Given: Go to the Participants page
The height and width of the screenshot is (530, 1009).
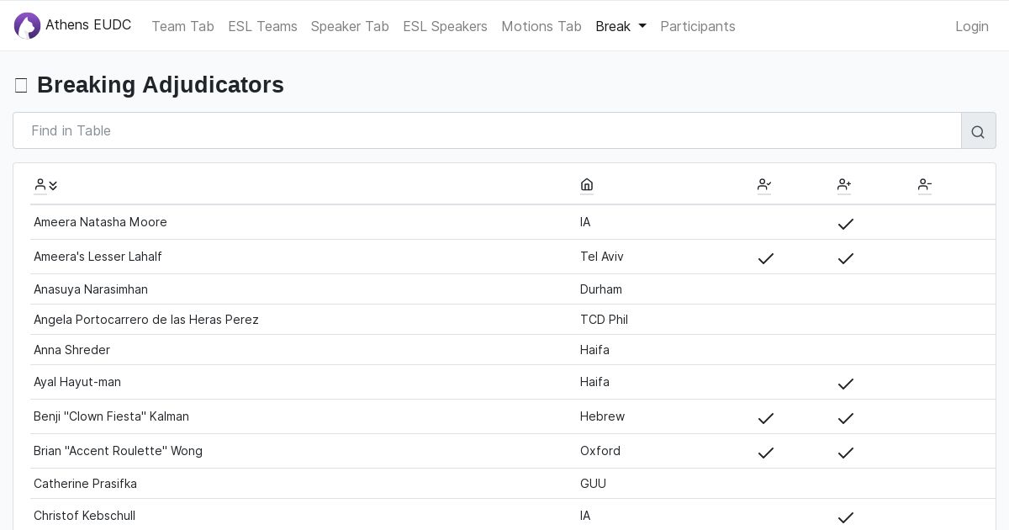Looking at the screenshot, I should [698, 26].
